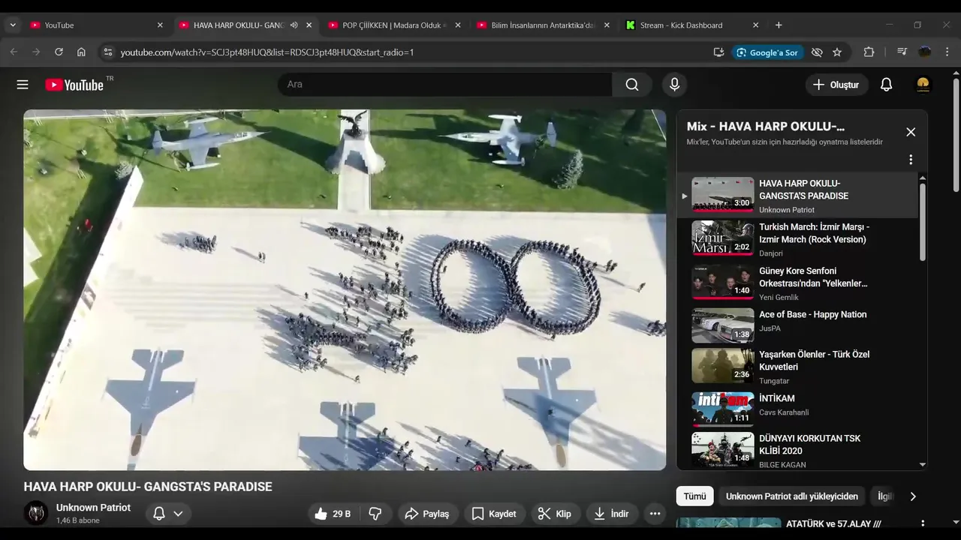
Task: Play Güney Kore Senfoni Orkestrası video
Action: click(797, 283)
